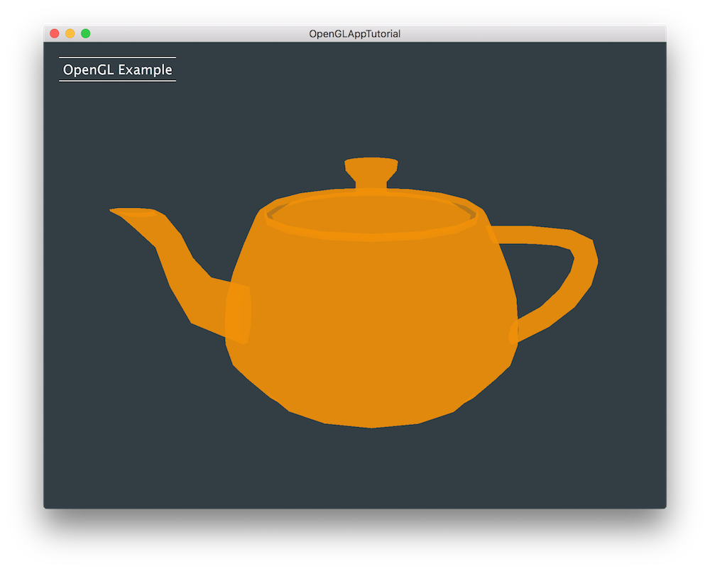Click the OpenGLAppTutorial window title text

pos(354,33)
